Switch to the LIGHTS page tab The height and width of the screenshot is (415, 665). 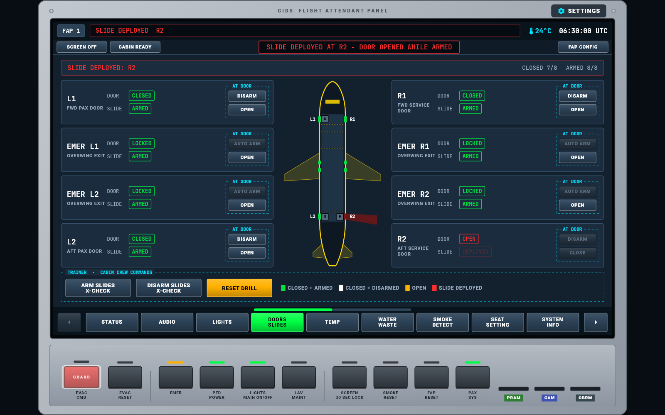[222, 322]
